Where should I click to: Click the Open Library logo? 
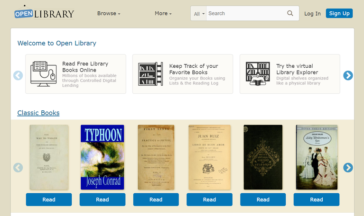[44, 13]
